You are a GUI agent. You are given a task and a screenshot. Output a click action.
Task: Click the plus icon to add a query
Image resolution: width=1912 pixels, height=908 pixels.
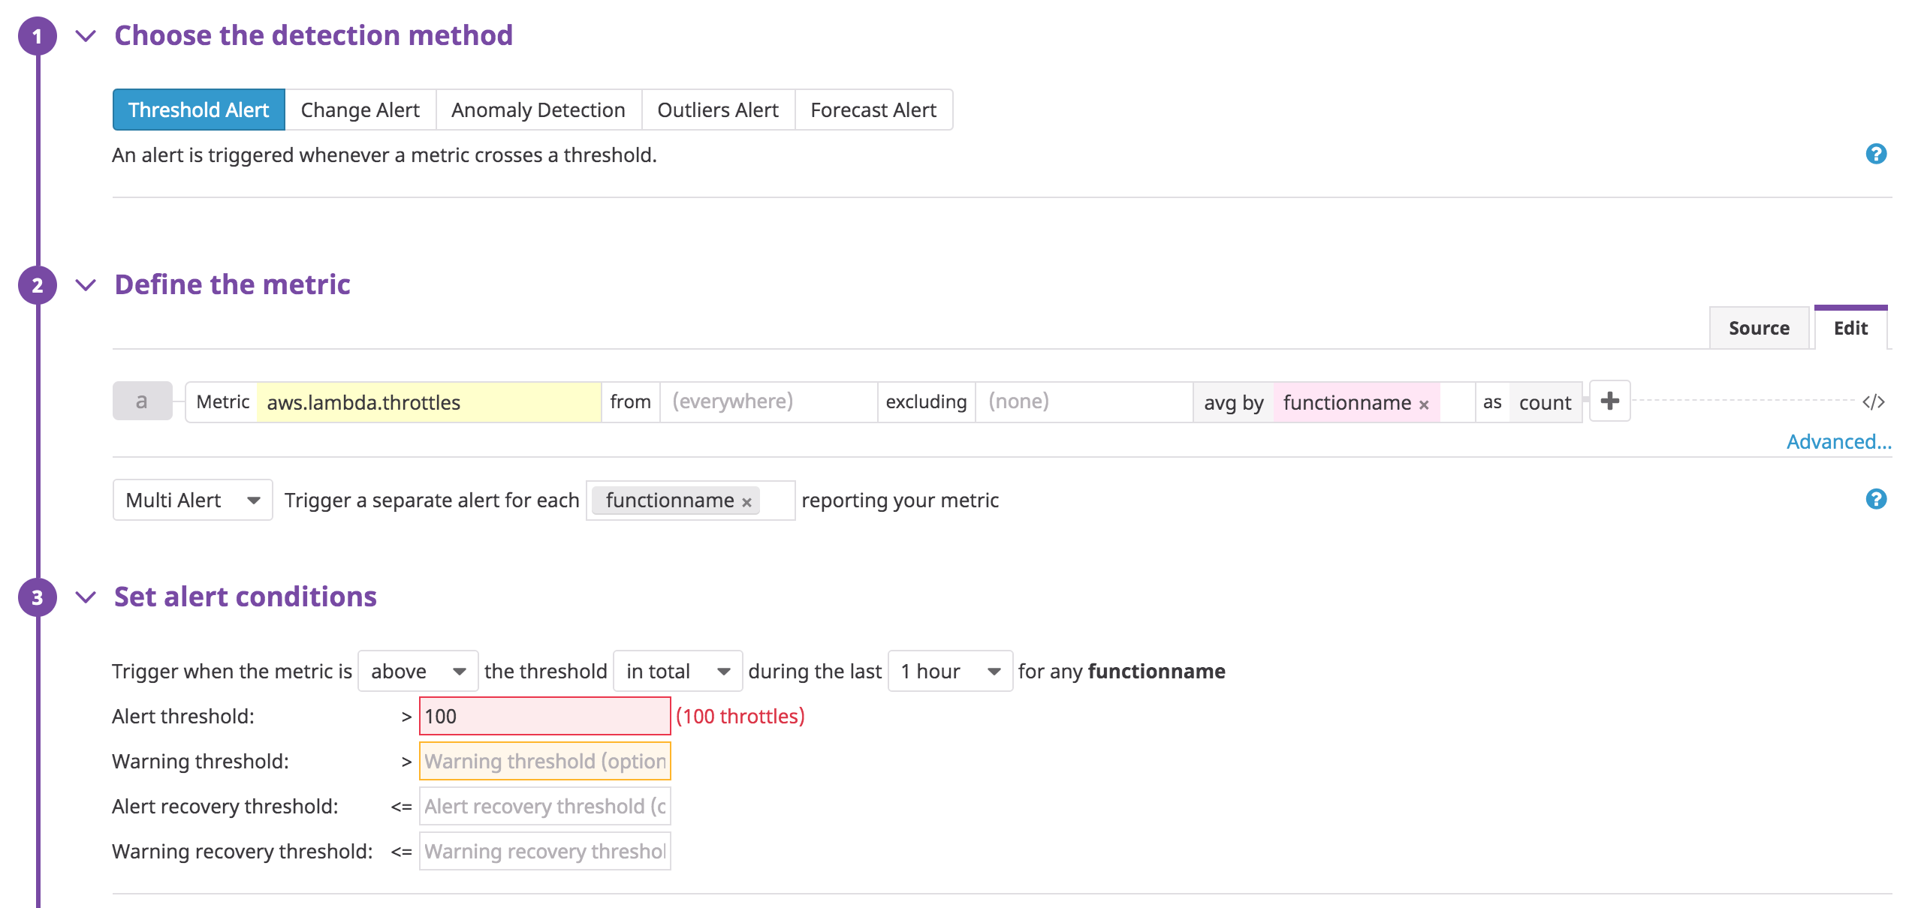click(x=1609, y=401)
